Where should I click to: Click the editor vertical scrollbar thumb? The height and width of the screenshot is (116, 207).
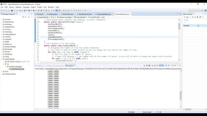(x=179, y=26)
